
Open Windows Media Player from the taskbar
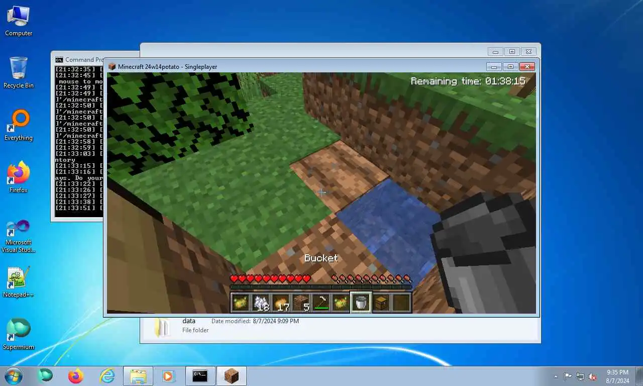168,375
